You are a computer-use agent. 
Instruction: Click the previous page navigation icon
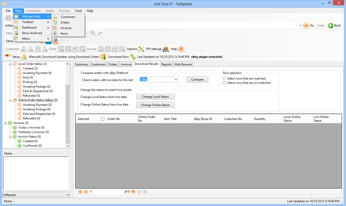86,192
